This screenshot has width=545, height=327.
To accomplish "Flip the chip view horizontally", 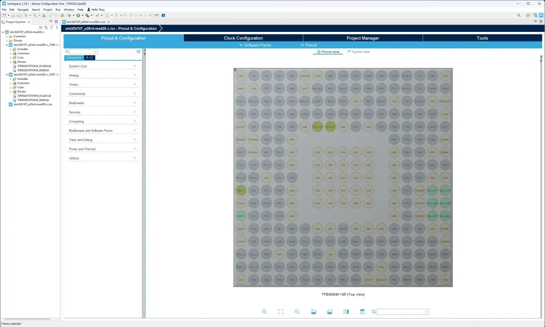I will tap(346, 312).
